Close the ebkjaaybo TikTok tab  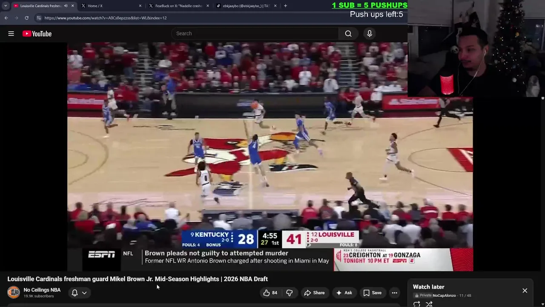pyautogui.click(x=275, y=6)
